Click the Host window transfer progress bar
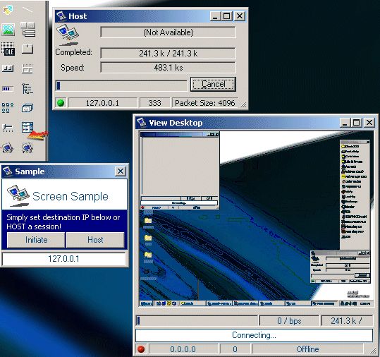Screen dimensions: 380x357 121,85
